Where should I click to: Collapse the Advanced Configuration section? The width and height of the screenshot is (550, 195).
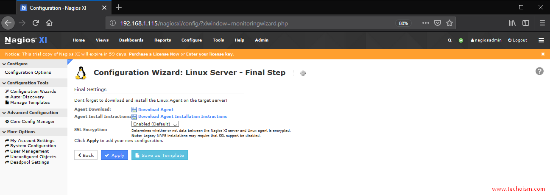[30, 113]
